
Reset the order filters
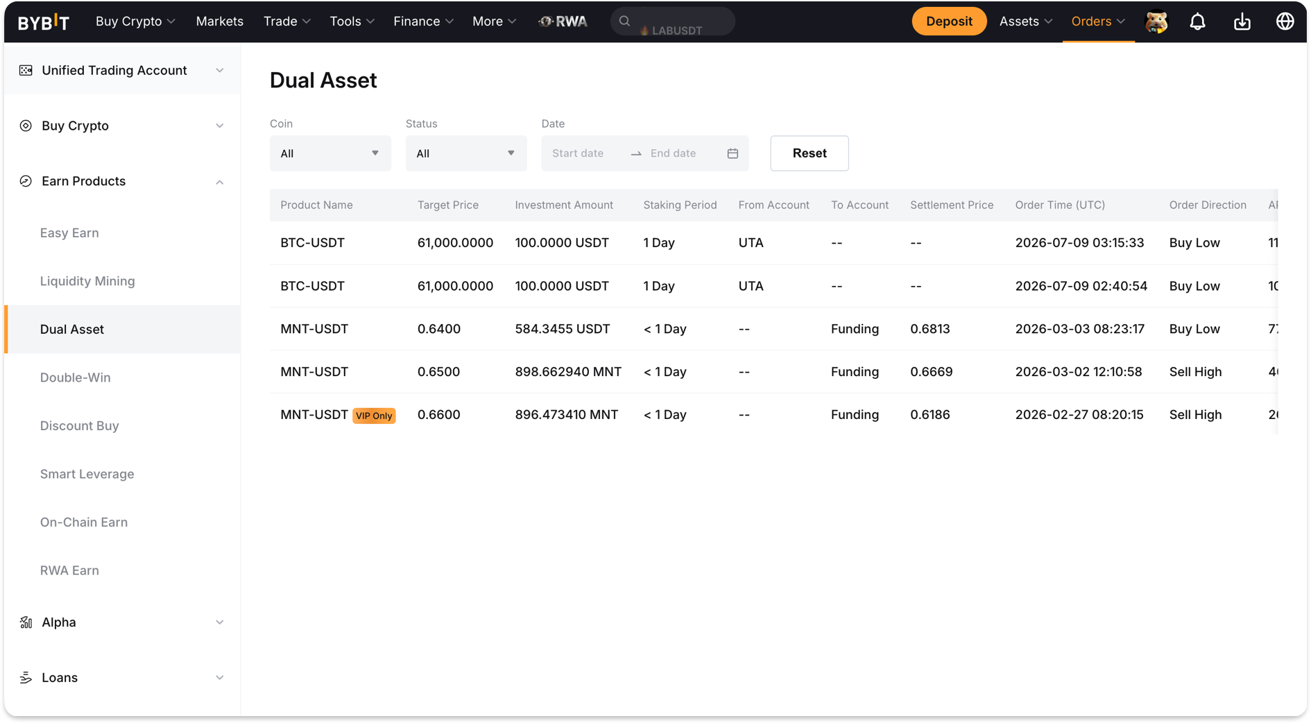pos(809,153)
